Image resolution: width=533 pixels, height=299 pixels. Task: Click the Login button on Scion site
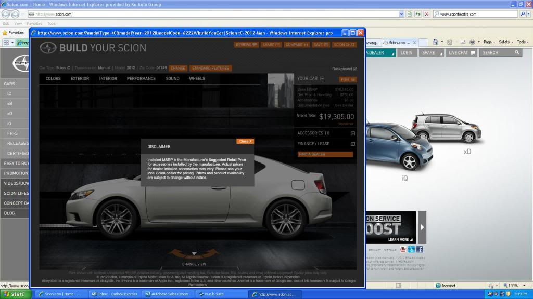tap(406, 53)
